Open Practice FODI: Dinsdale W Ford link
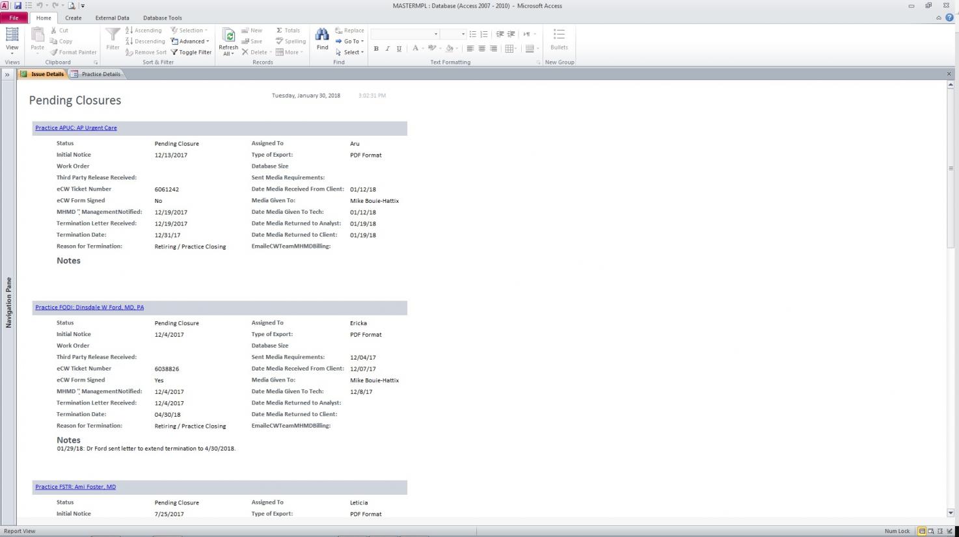The image size is (959, 537). 90,308
